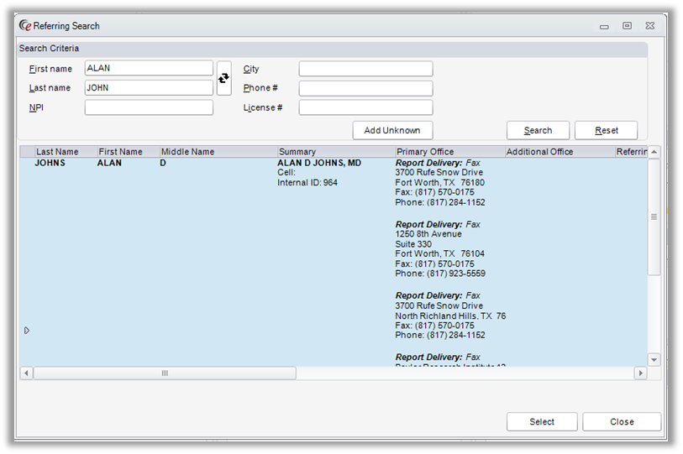The width and height of the screenshot is (683, 454).
Task: Click the Fort Worth, TX 76104 line
Action: click(440, 253)
